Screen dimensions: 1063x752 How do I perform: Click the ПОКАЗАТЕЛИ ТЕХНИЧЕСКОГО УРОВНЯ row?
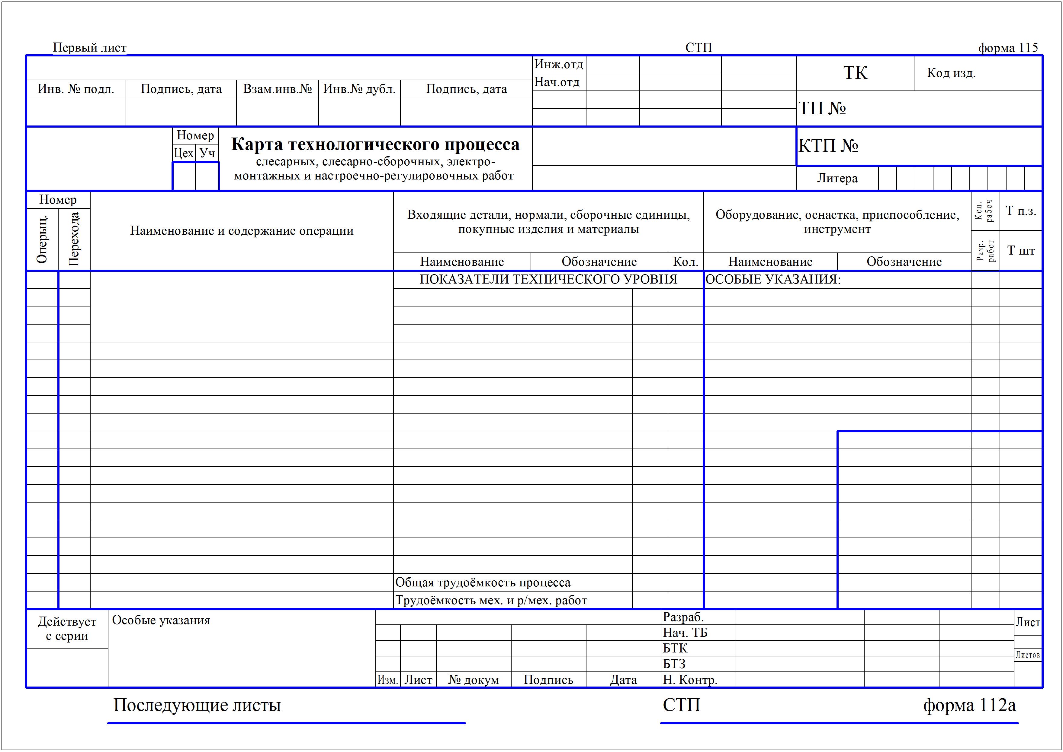click(x=548, y=279)
